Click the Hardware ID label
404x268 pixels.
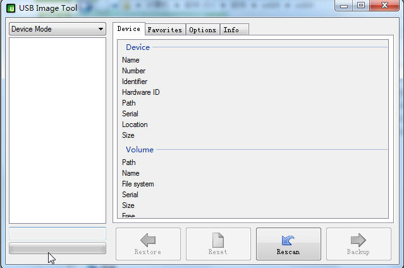click(141, 92)
